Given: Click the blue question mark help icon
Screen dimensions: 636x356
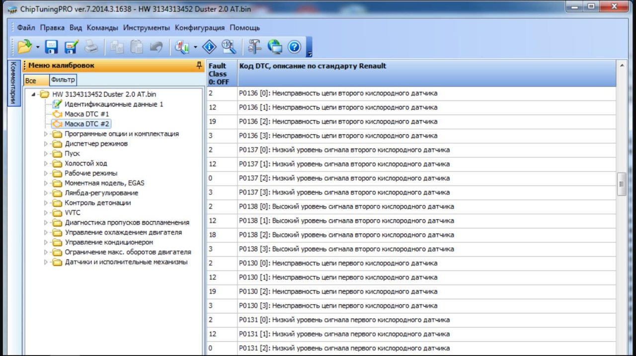Looking at the screenshot, I should pyautogui.click(x=294, y=47).
